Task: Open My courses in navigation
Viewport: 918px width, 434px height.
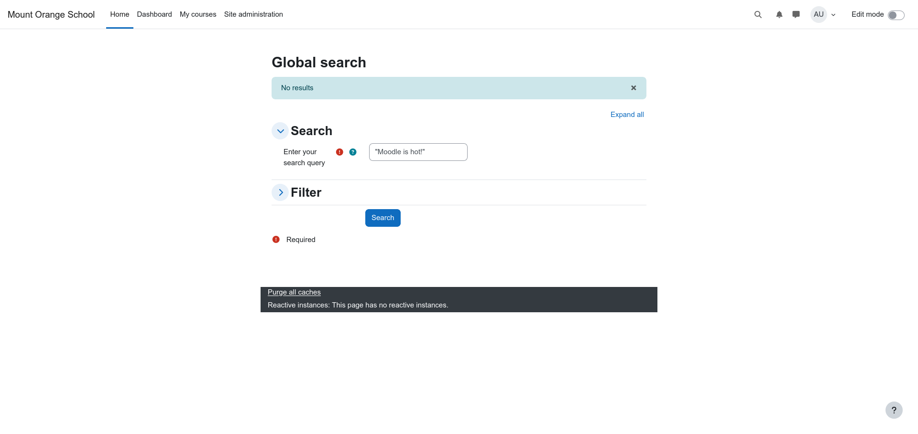Action: tap(198, 14)
